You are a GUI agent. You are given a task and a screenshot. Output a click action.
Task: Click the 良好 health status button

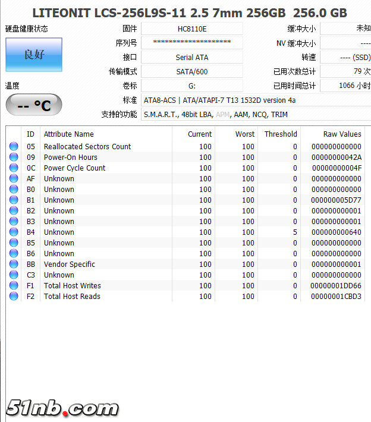click(x=34, y=55)
